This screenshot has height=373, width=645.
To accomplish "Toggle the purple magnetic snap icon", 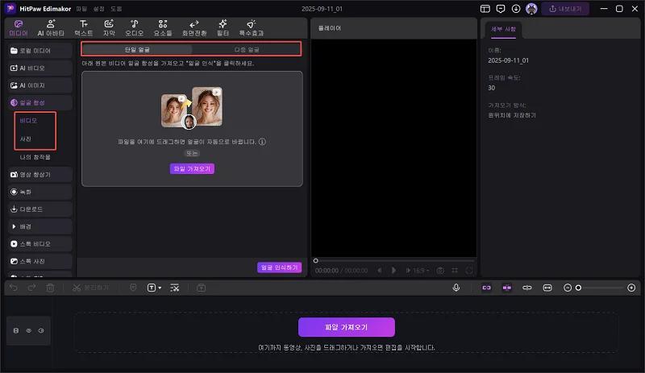I will point(507,288).
